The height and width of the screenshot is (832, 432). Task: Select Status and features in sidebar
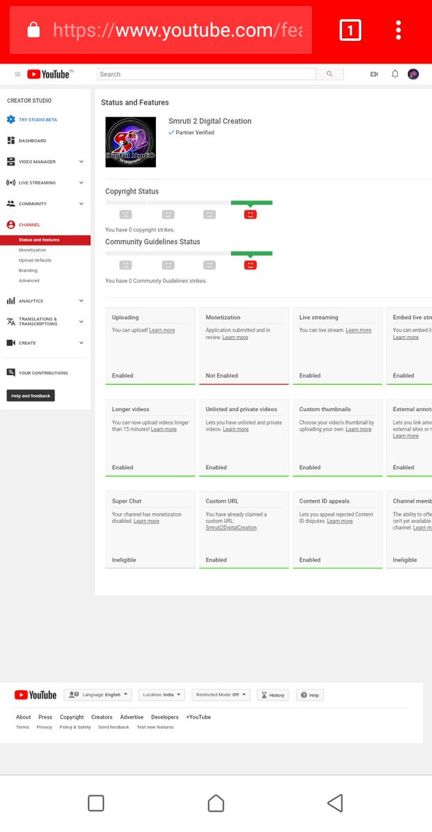45,240
